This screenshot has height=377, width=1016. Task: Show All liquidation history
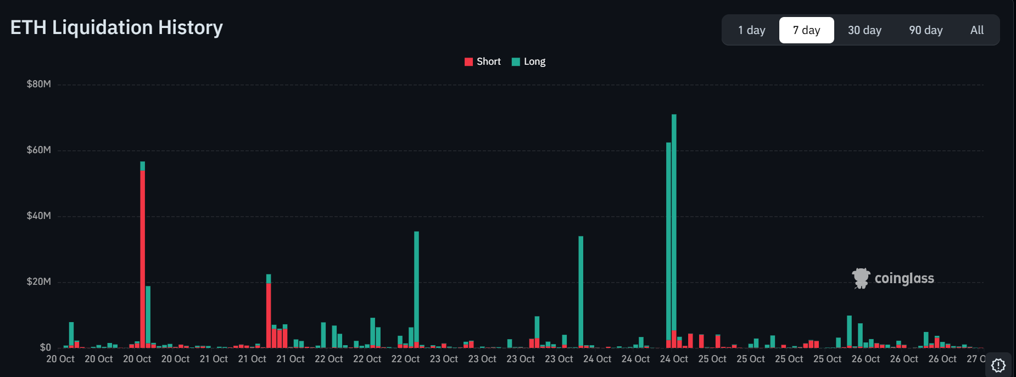pos(976,30)
